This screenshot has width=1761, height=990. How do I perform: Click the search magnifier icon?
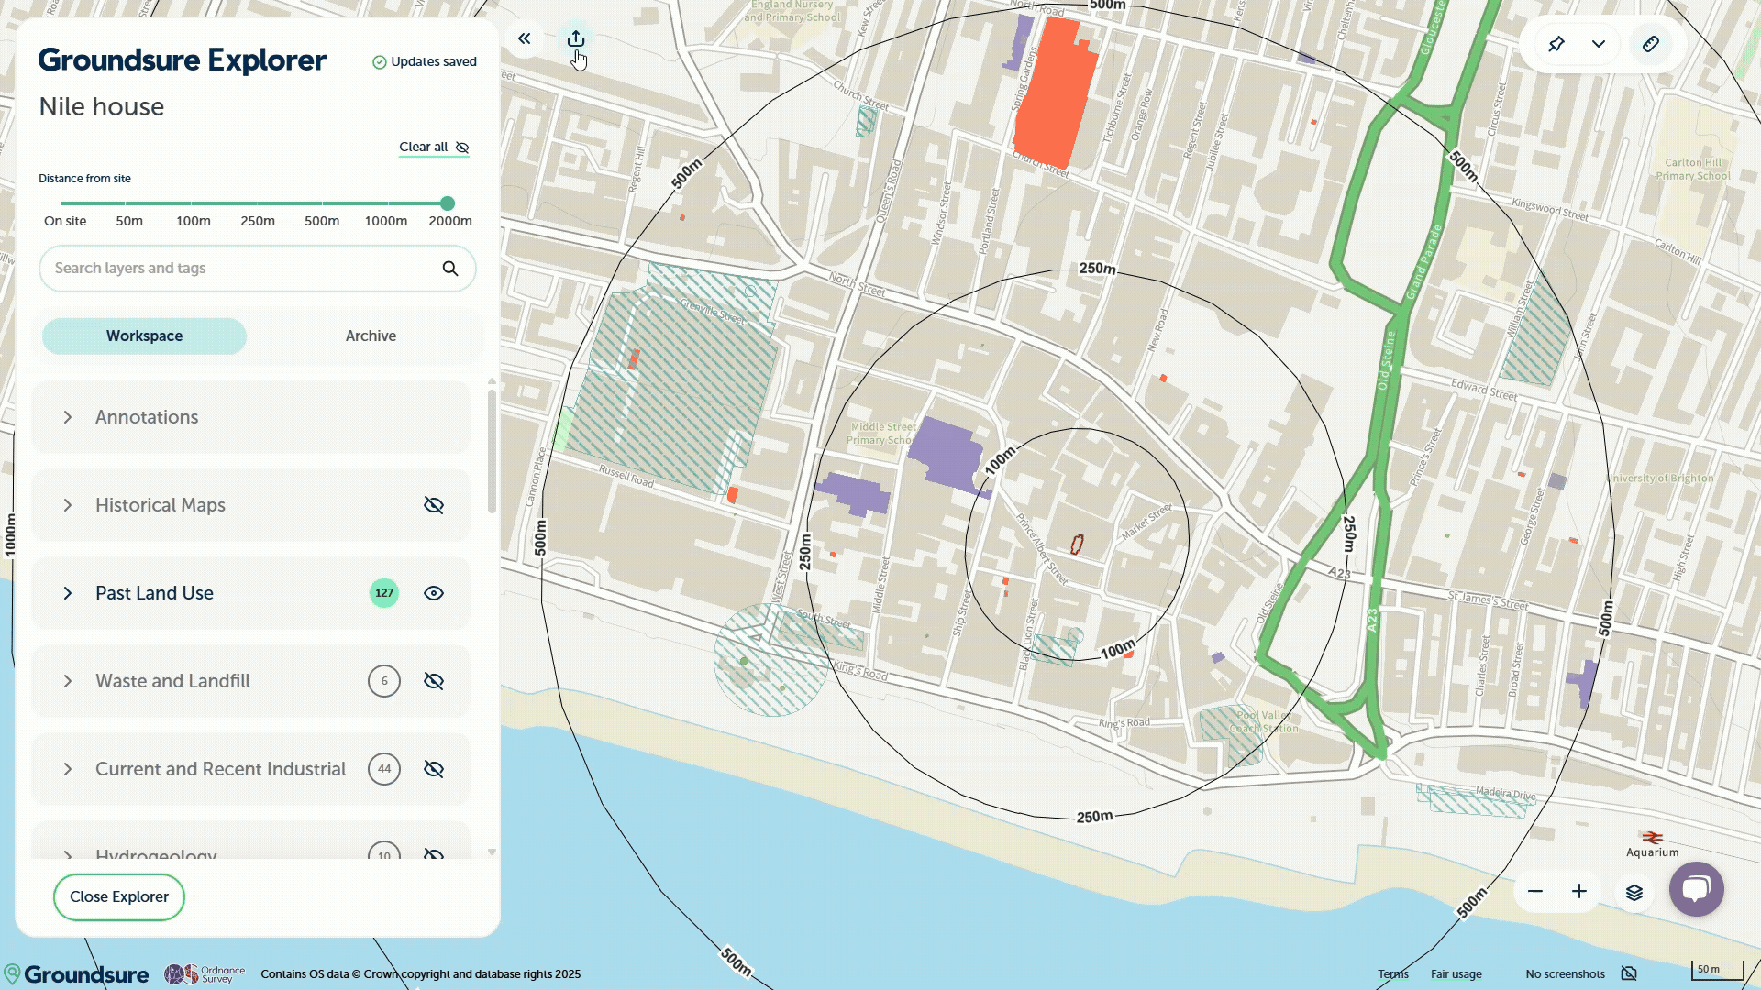tap(450, 269)
